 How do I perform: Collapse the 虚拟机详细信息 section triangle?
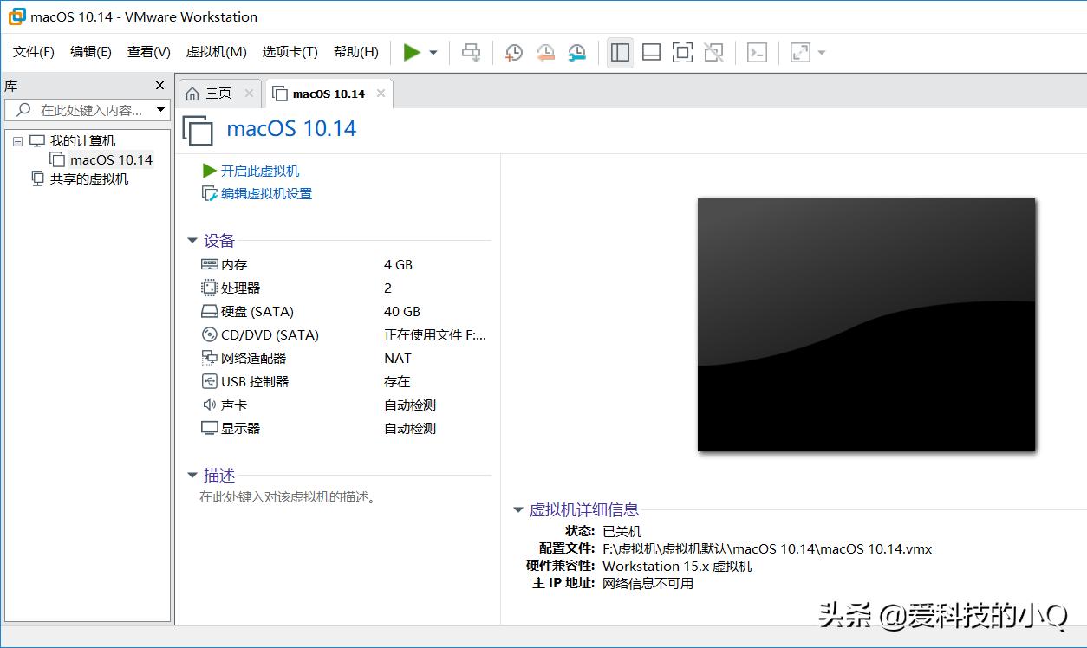click(517, 509)
